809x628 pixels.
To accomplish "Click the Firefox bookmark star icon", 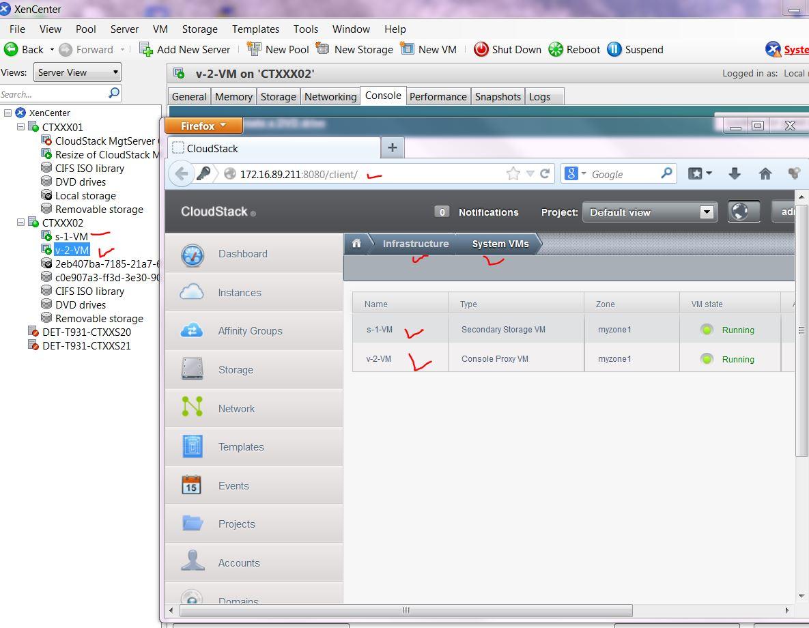I will coord(513,174).
